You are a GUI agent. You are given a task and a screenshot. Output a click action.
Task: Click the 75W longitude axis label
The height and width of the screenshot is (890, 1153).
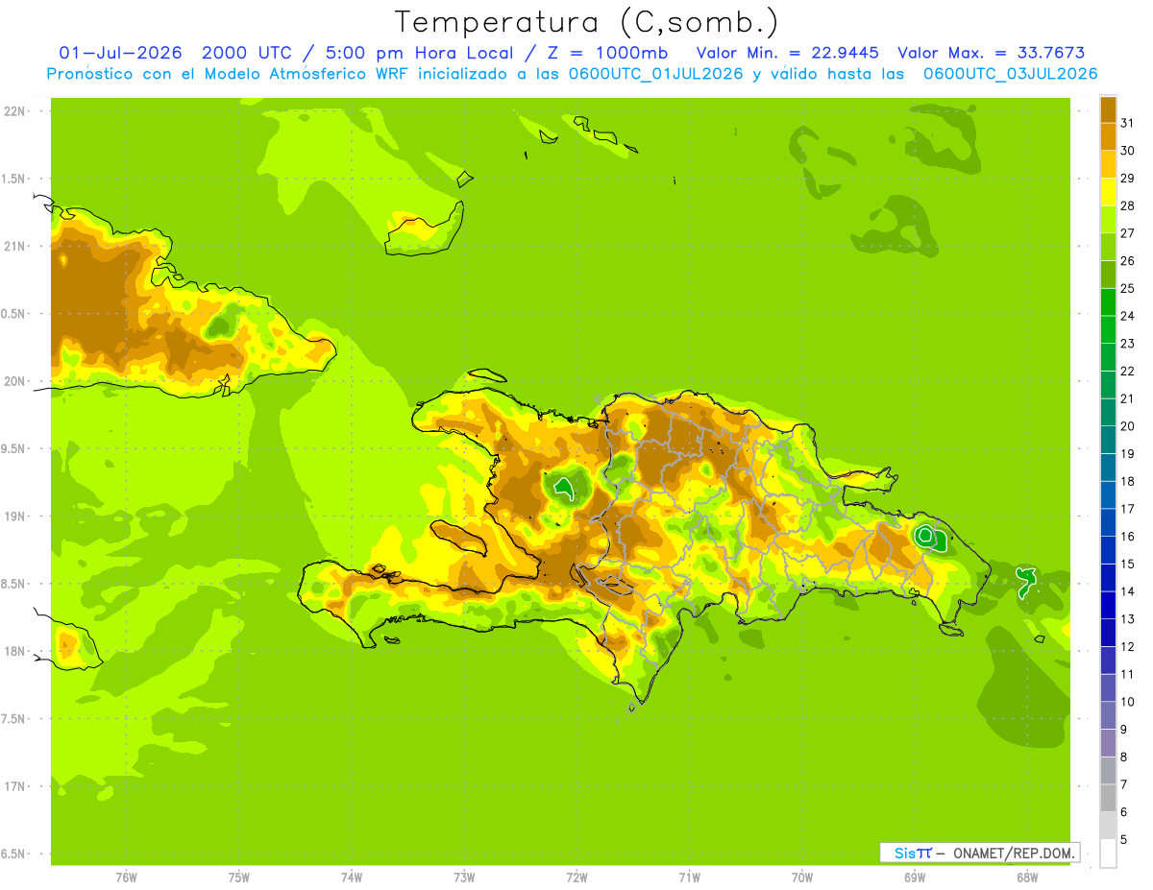[238, 878]
